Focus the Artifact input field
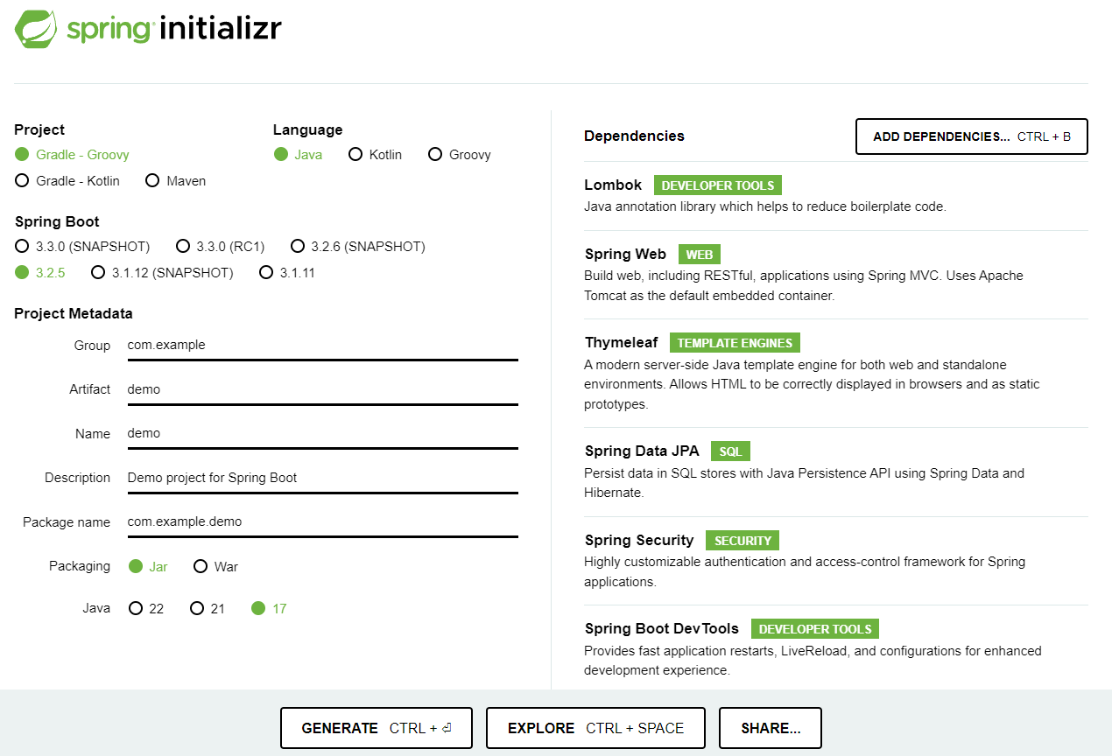 pos(322,389)
